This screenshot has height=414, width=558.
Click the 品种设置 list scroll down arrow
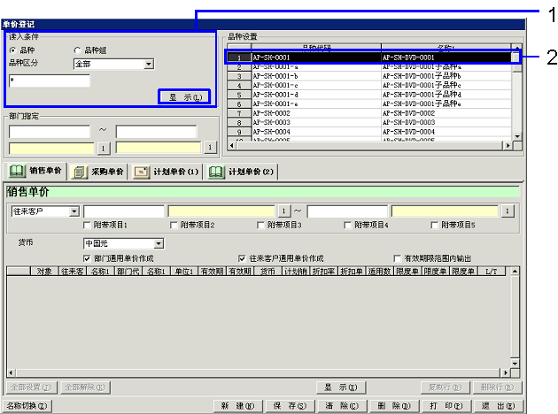pyautogui.click(x=517, y=135)
